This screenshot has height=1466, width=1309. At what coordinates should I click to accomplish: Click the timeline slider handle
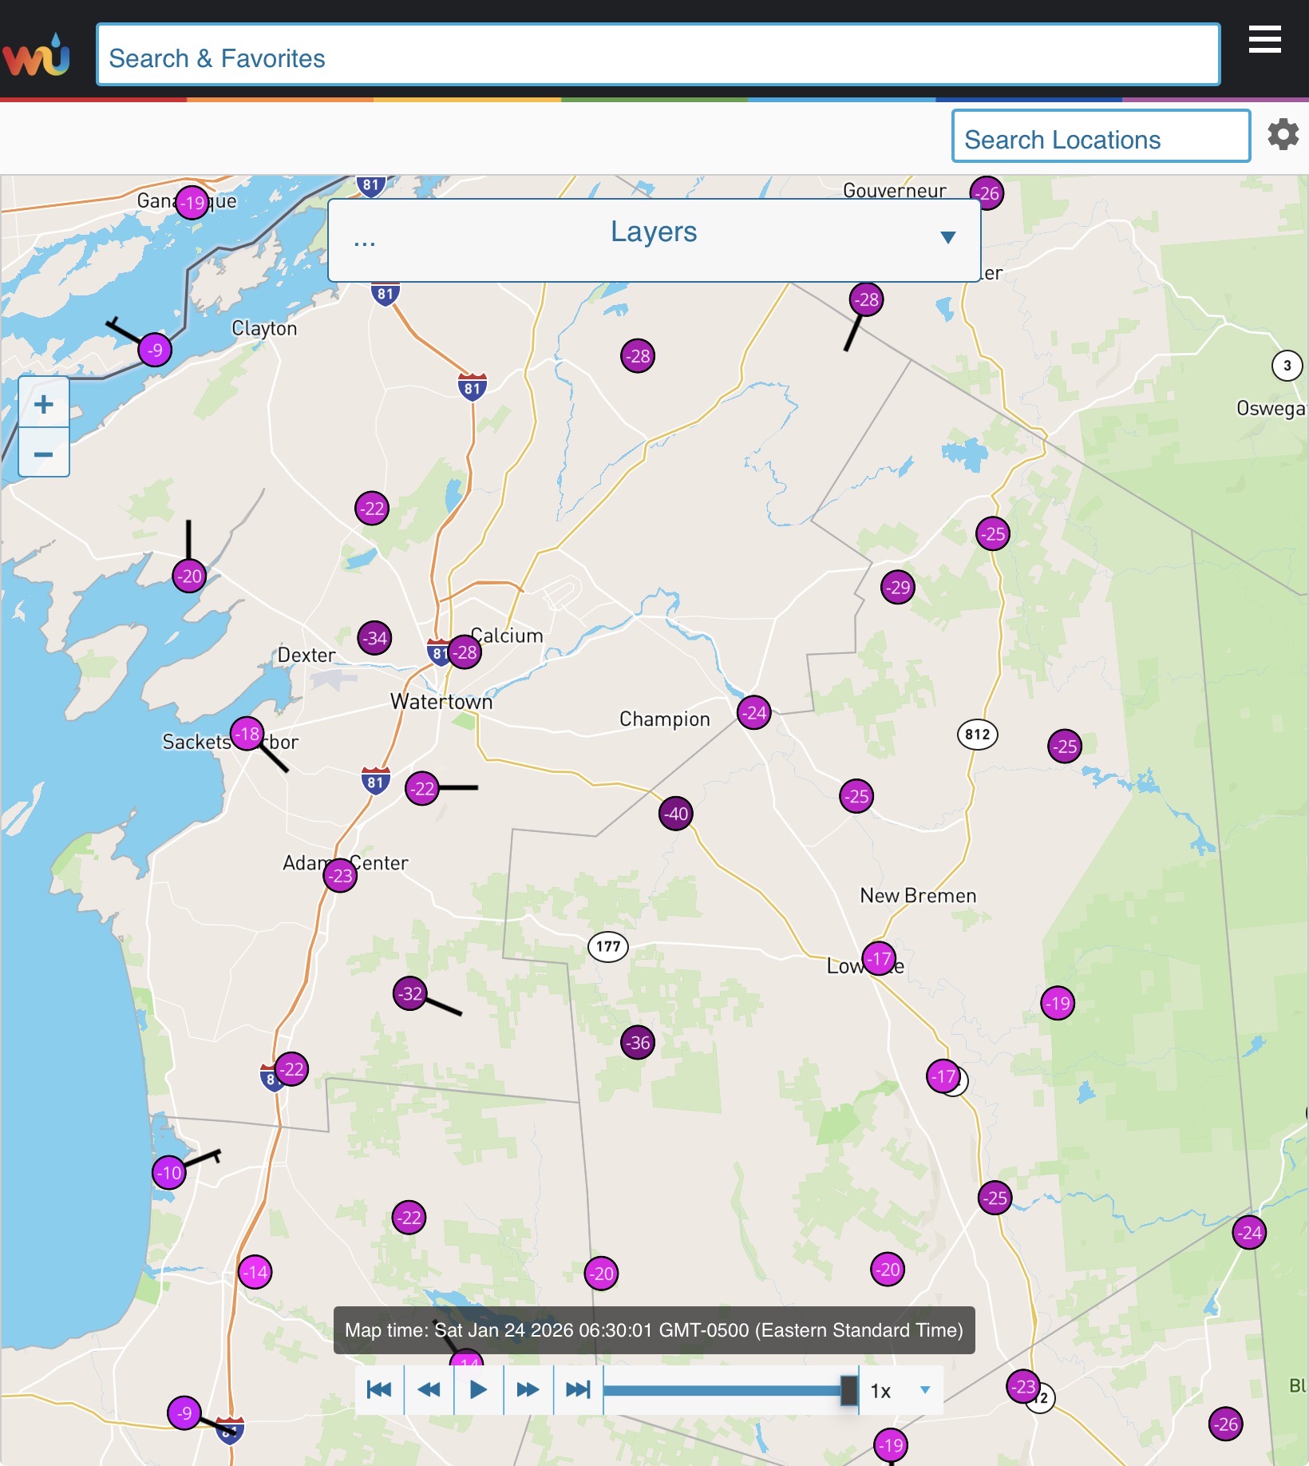(849, 1391)
